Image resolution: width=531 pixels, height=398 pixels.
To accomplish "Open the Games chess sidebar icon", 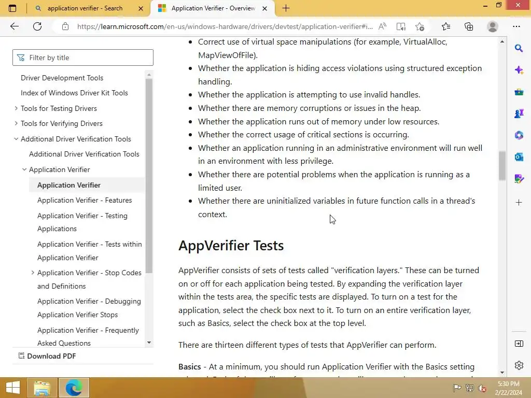I will pyautogui.click(x=519, y=113).
